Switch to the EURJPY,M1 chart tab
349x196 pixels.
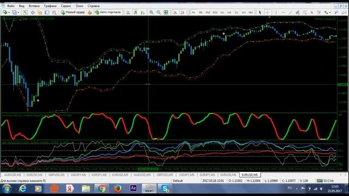pos(99,175)
